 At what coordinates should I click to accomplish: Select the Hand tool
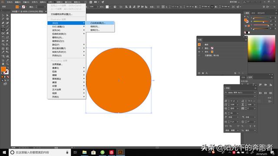point(3,64)
